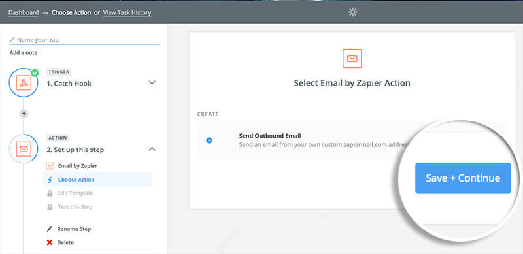Click the TRIGGER label badge
523x254 pixels.
coord(58,72)
